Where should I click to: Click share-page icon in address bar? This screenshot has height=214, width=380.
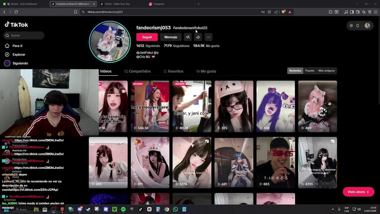click(276, 12)
